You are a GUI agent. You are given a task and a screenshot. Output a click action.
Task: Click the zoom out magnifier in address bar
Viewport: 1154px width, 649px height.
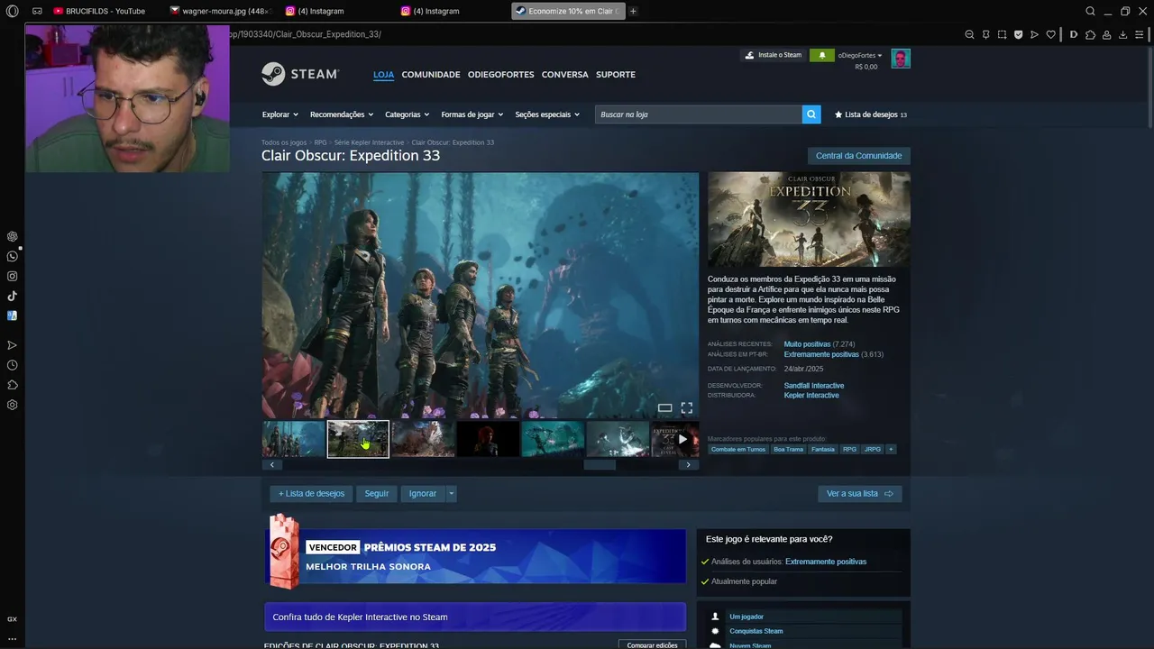pyautogui.click(x=969, y=34)
